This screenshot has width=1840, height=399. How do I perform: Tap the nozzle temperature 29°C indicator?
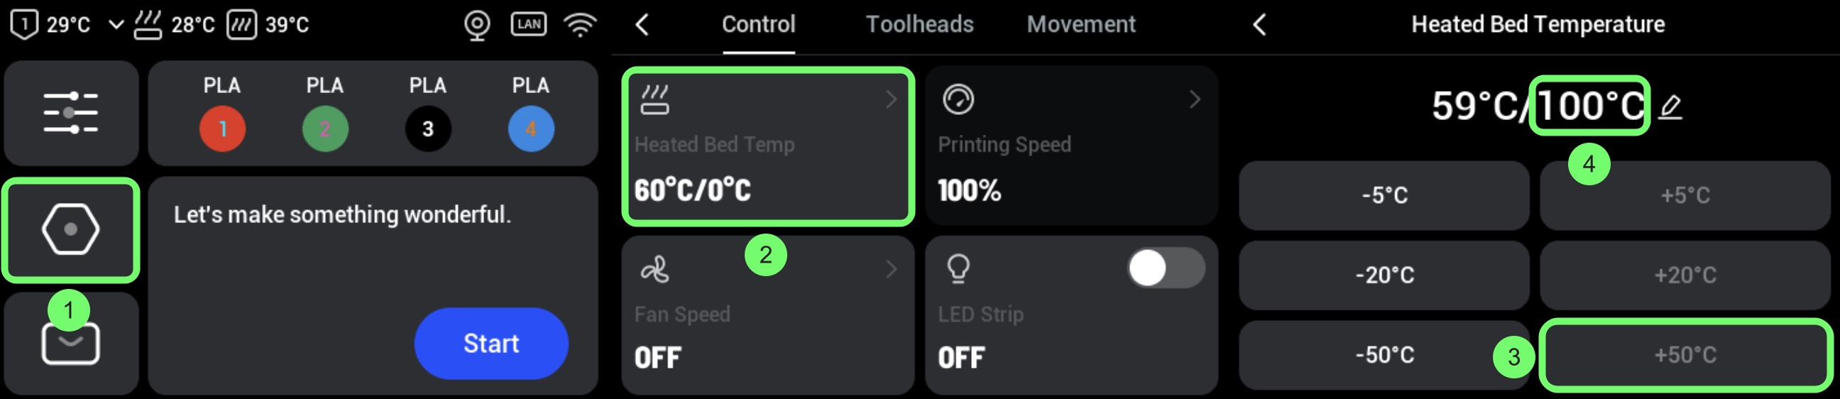pyautogui.click(x=51, y=25)
